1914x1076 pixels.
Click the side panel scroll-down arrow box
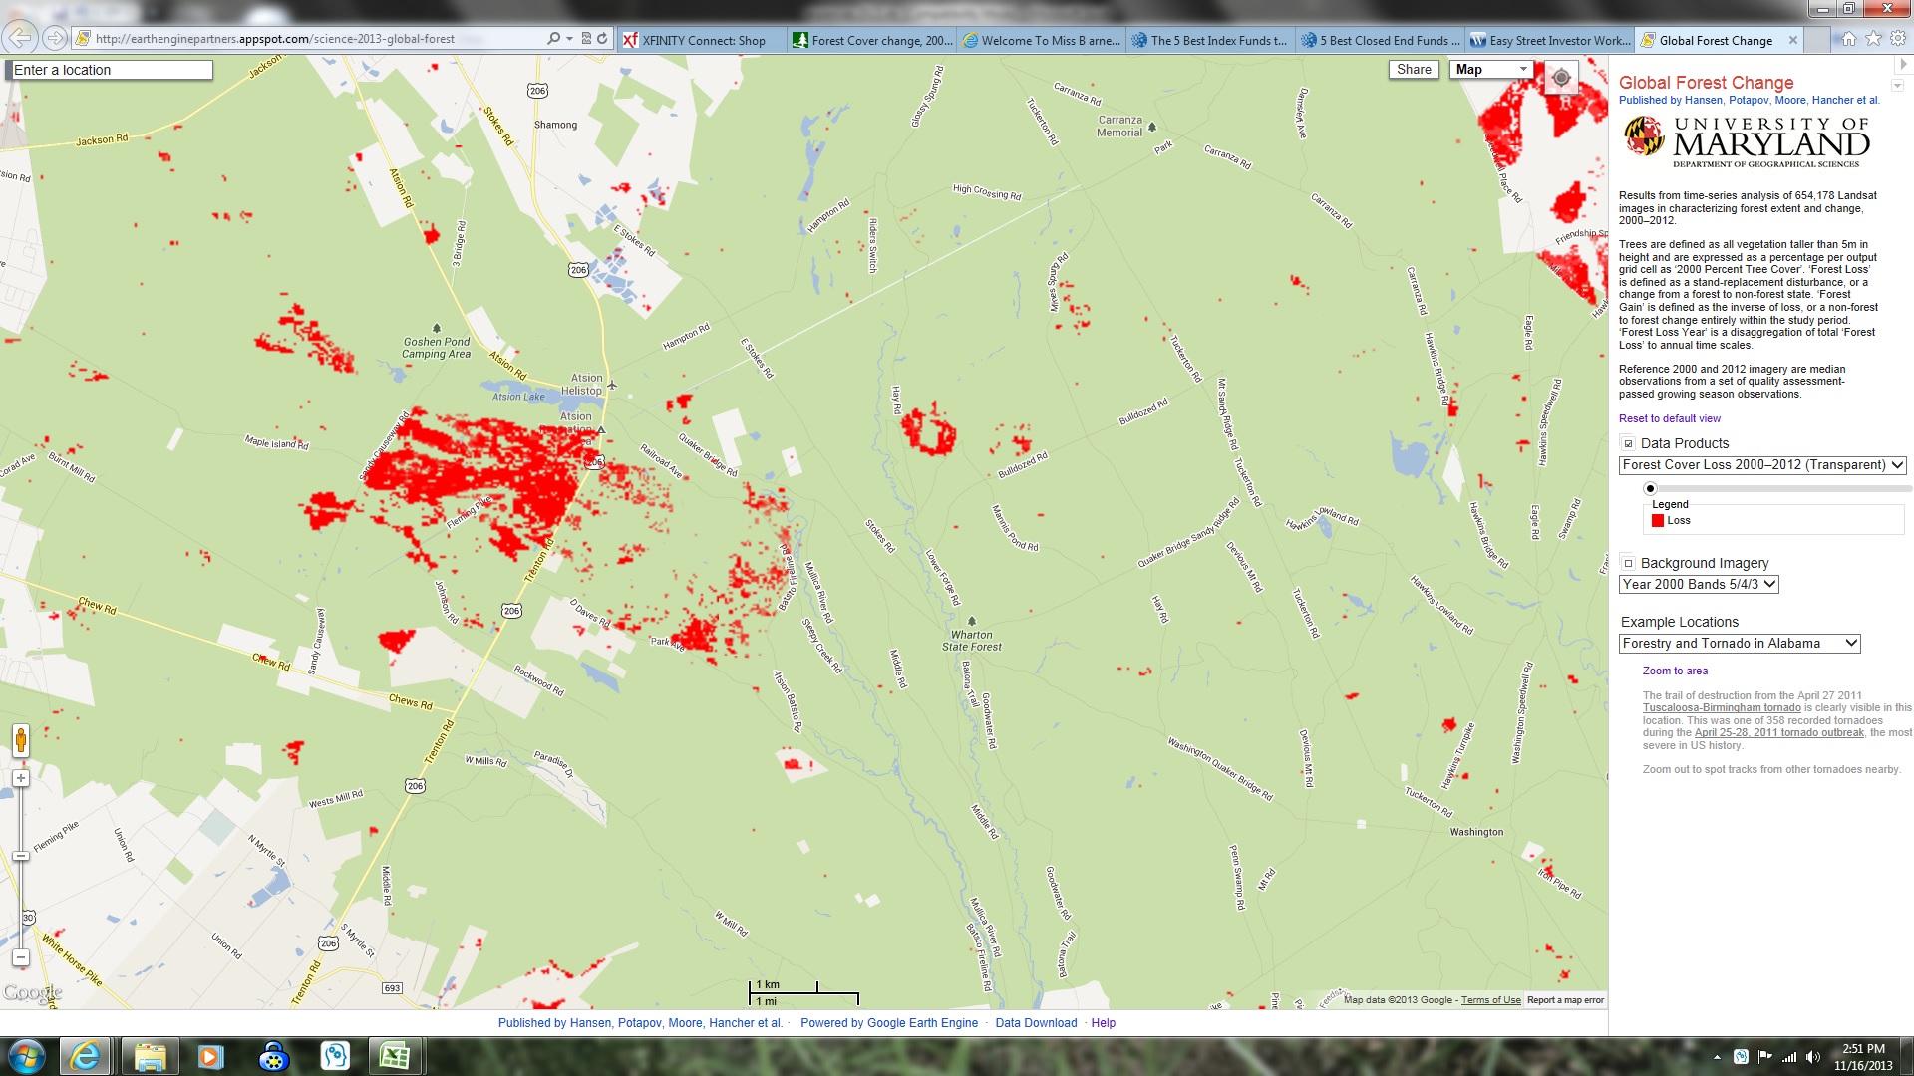(1897, 86)
